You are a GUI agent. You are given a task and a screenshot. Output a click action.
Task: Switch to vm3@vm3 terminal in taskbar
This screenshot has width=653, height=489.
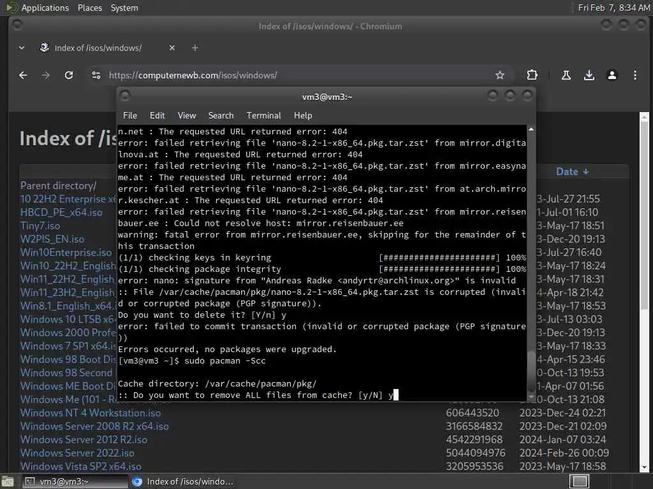75,481
